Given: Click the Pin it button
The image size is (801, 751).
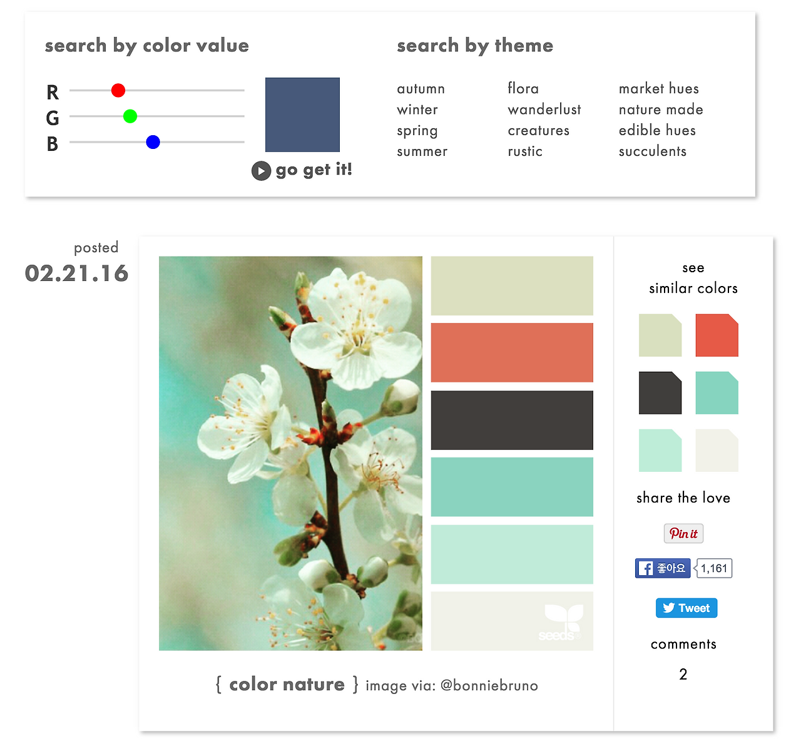Looking at the screenshot, I should (x=683, y=533).
